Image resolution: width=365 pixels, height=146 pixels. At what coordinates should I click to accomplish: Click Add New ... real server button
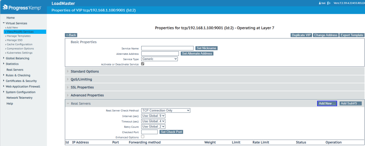[327, 104]
